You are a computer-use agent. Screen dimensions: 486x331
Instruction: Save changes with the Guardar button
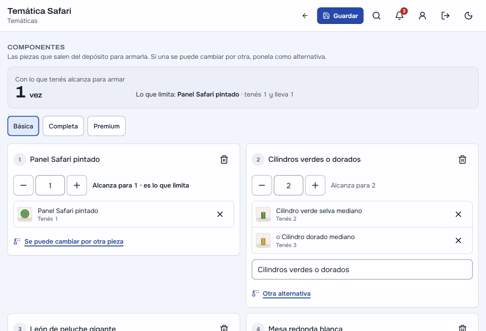click(340, 16)
